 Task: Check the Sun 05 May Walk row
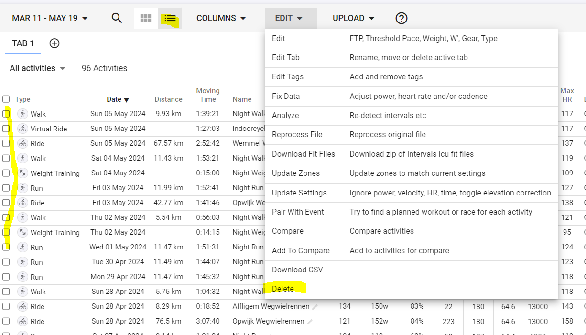[6, 114]
